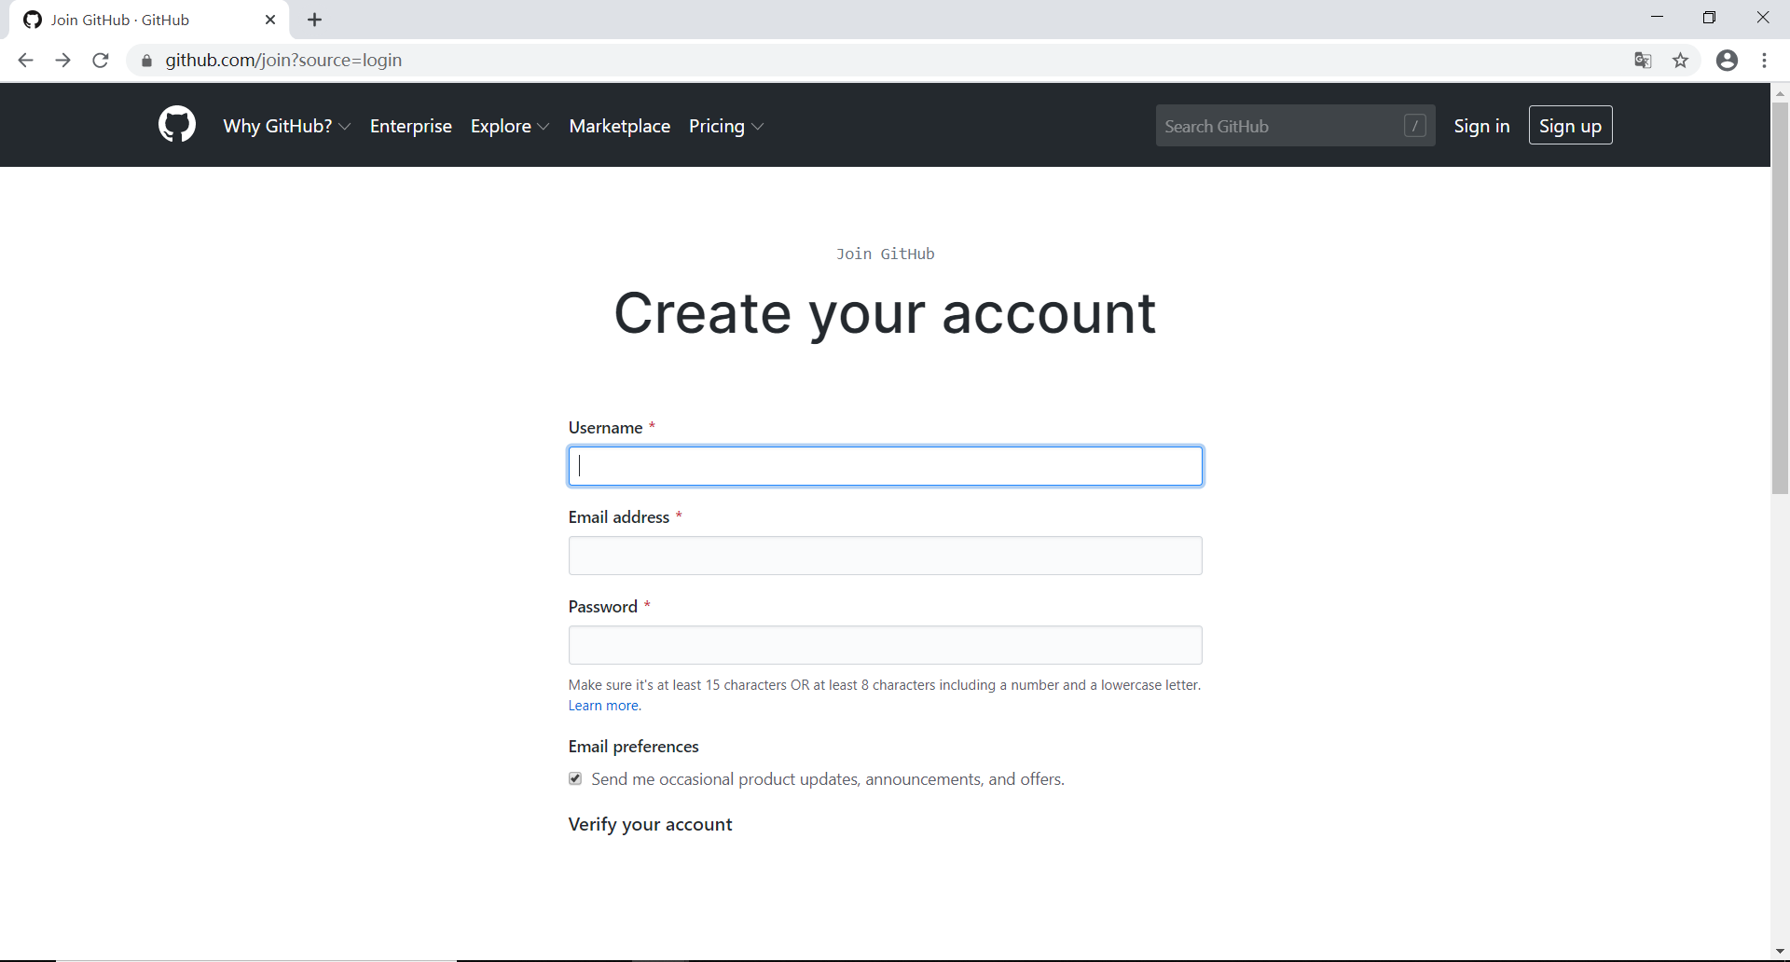Image resolution: width=1790 pixels, height=962 pixels.
Task: Open the new tab plus button
Action: (315, 20)
